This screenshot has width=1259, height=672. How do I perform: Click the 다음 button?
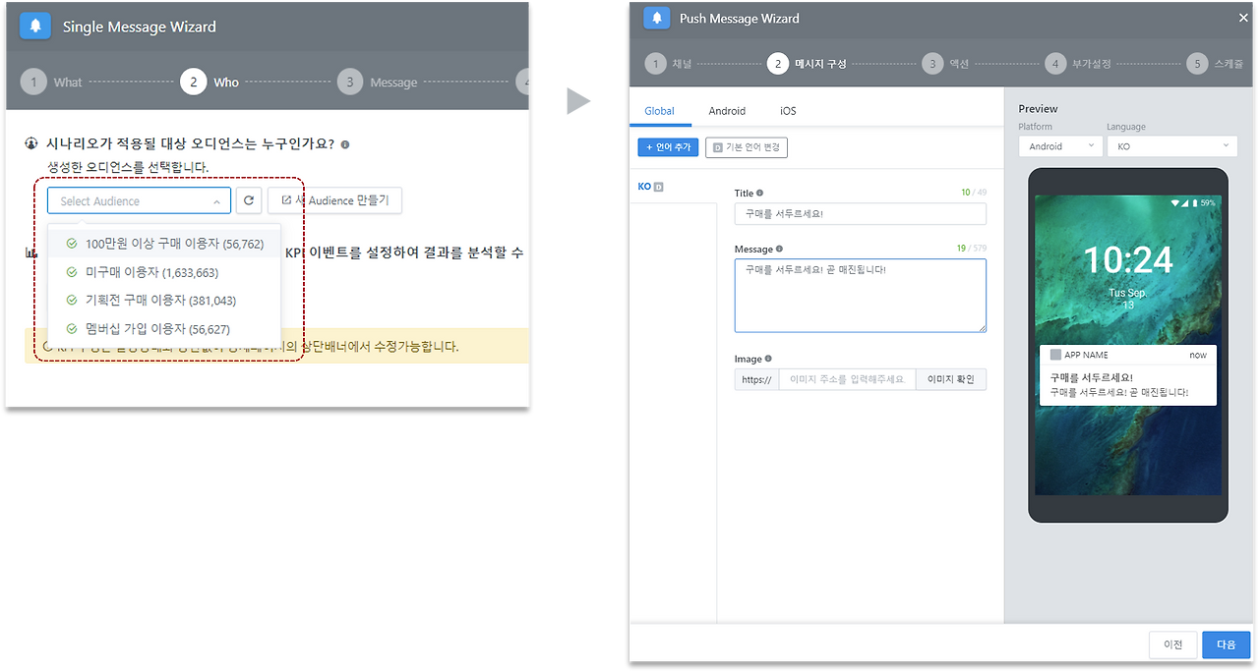pyautogui.click(x=1226, y=644)
